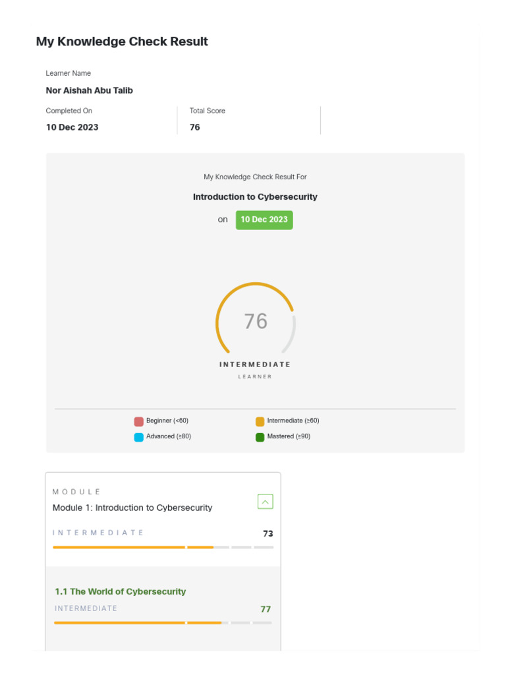Select learner name Nor Aishah Abu Talib

pos(90,90)
